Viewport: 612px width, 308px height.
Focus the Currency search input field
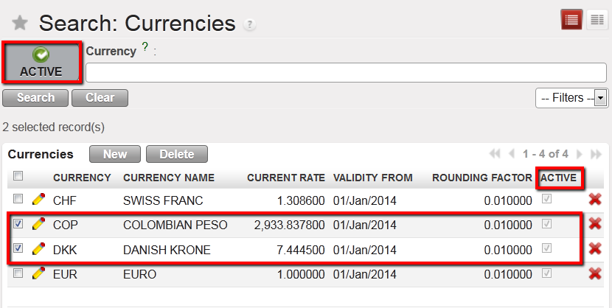point(345,72)
